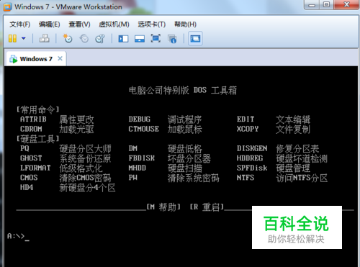
Task: Click the FBDISK tool text
Action: 142,158
